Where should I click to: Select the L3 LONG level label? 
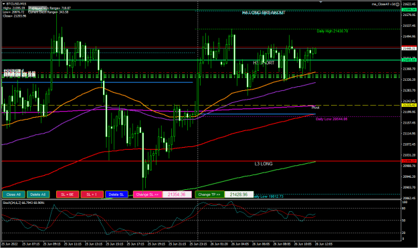(x=264, y=164)
